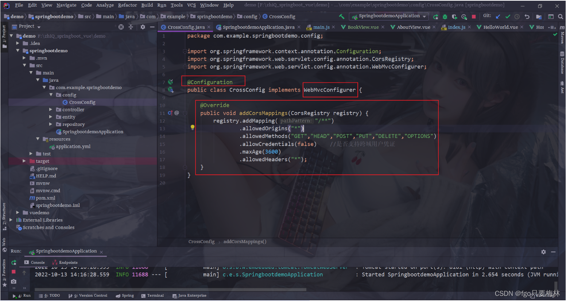Open the recent tabs list icon after the editor tabs

pos(552,27)
